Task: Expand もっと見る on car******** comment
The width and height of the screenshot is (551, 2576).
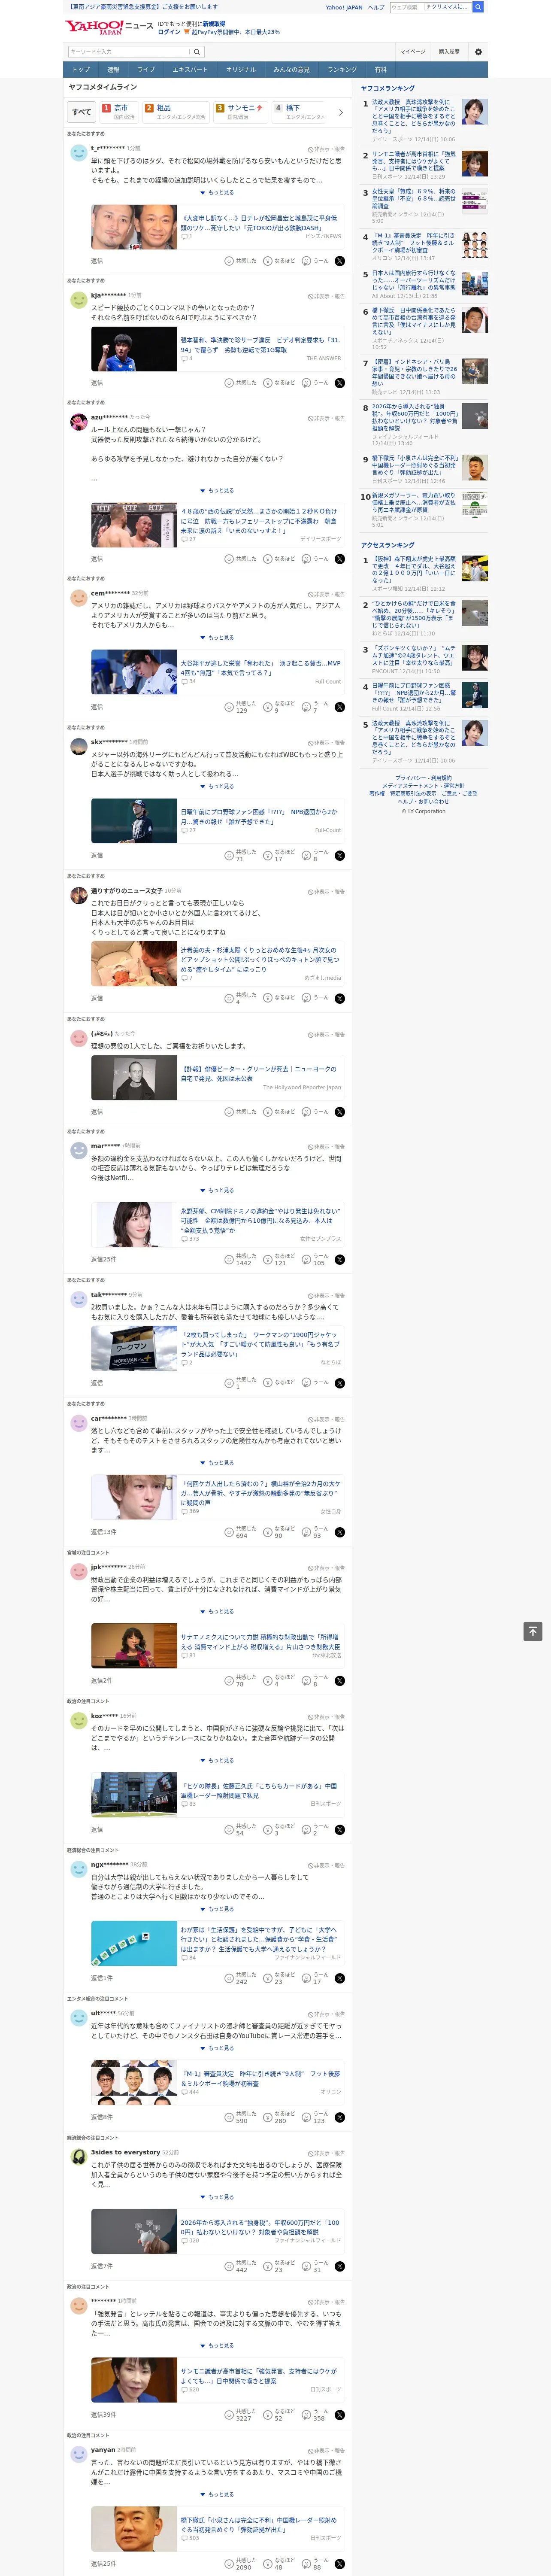Action: coord(217,1463)
